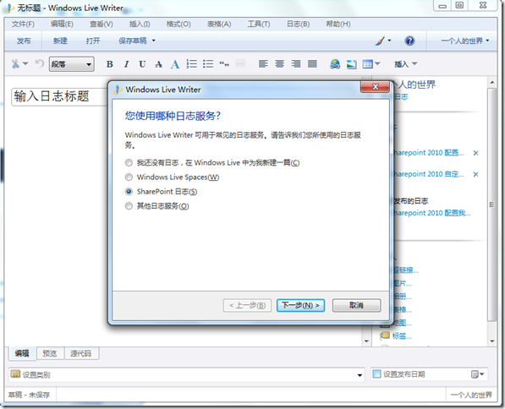Screen dimensions: 505x409
Task: Justify text alignment
Action: [x=312, y=63]
